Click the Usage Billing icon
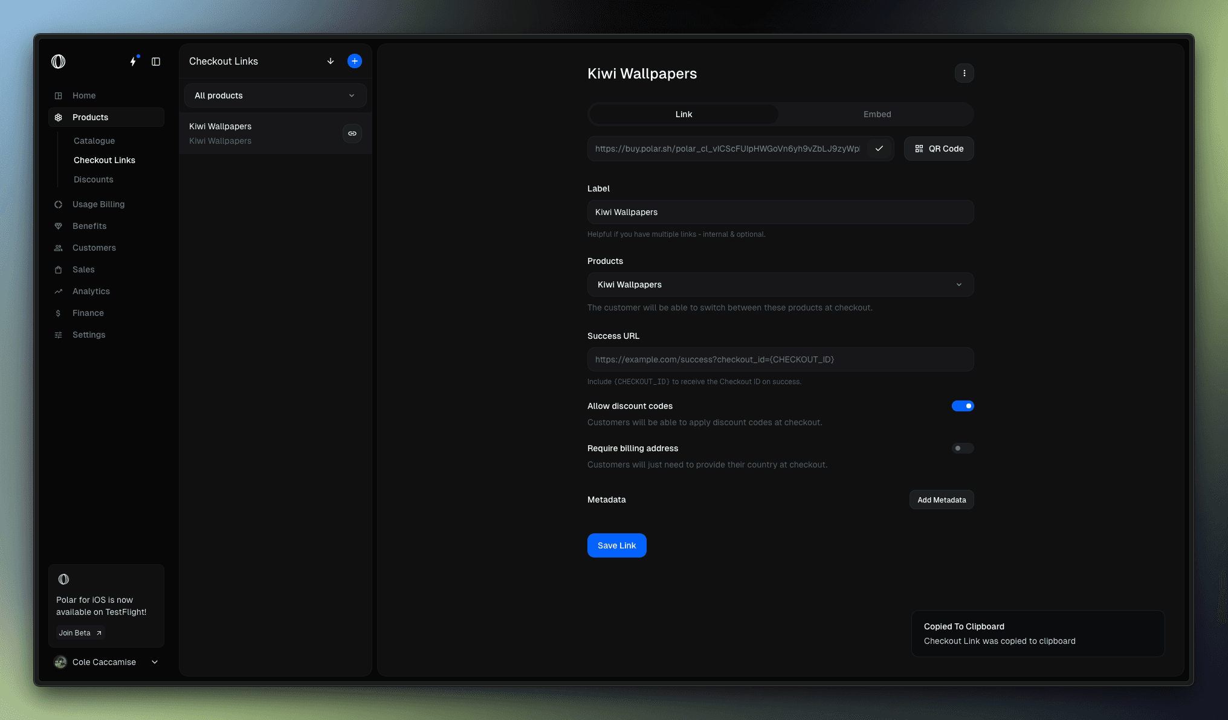The image size is (1228, 720). (59, 204)
